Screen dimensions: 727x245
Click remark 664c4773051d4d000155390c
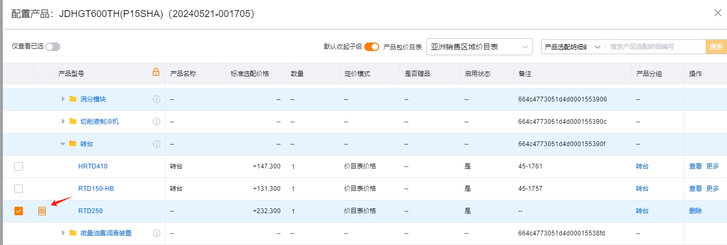tap(562, 122)
